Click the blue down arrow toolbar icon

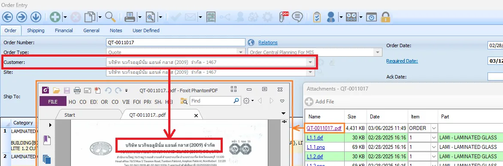(36, 17)
